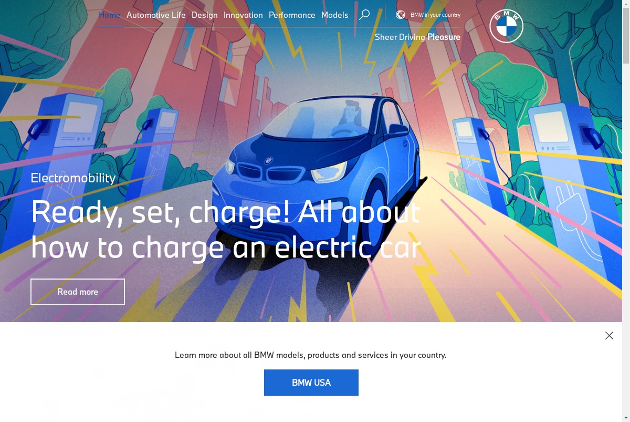
Task: Click the Ready, set, charge headline
Action: coord(226,230)
